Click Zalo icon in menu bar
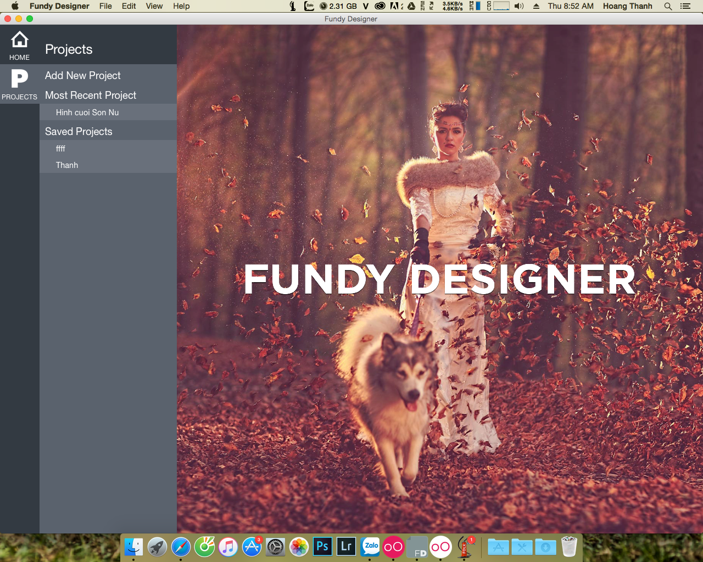The height and width of the screenshot is (562, 703). pos(309,6)
